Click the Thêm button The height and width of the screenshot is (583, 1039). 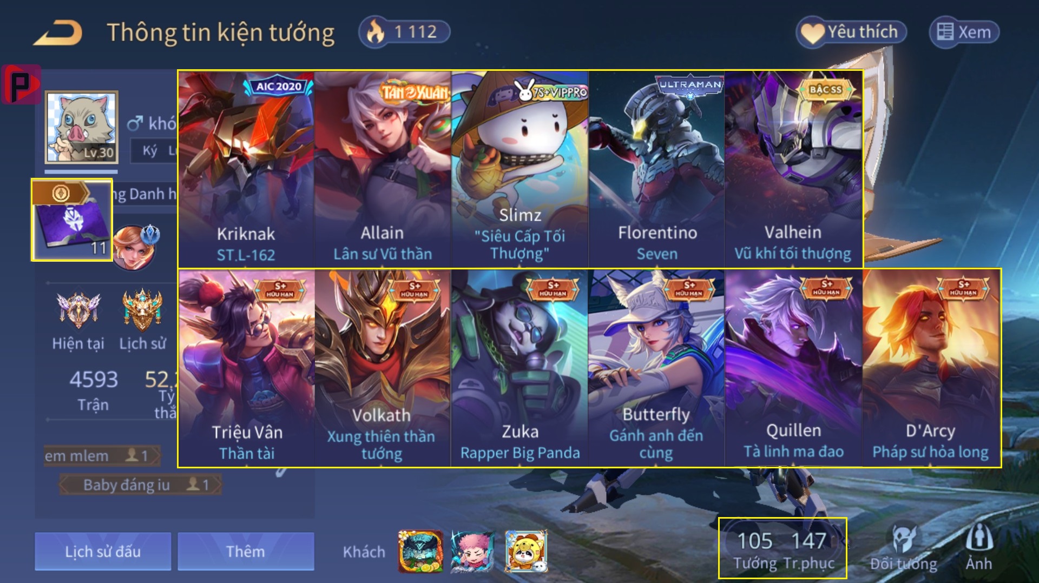click(x=246, y=551)
